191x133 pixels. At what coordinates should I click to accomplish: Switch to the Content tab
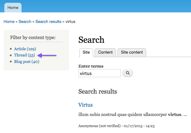pyautogui.click(x=105, y=52)
